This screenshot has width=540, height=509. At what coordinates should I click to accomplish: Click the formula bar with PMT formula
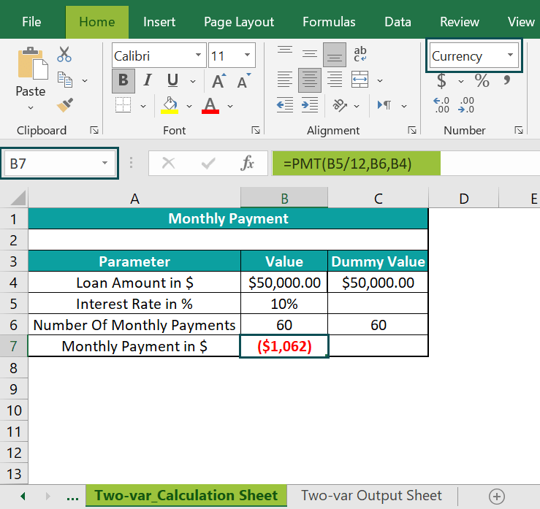(406, 163)
